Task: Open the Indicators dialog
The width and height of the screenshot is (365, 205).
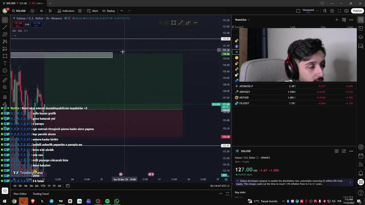Action: [66, 11]
